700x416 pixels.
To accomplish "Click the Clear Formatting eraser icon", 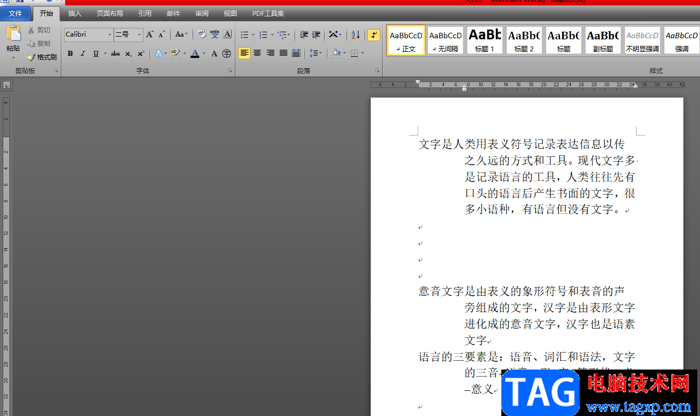I will tap(201, 34).
